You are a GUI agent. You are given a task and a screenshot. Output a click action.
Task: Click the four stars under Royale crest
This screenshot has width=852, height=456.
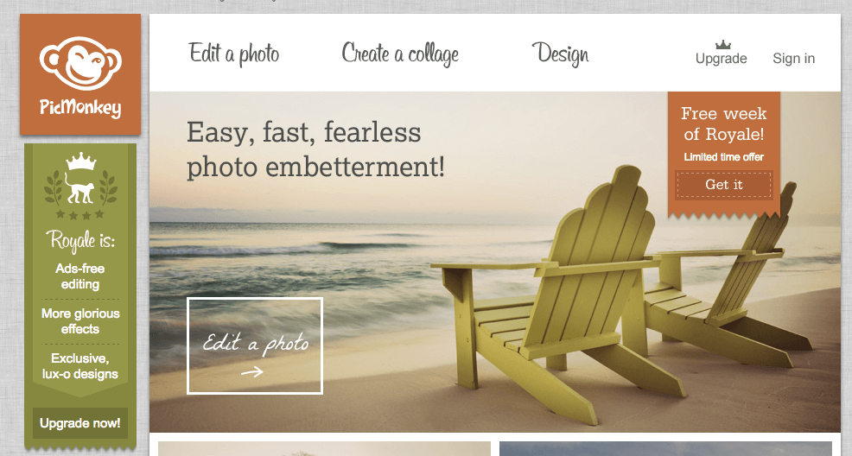coord(80,215)
